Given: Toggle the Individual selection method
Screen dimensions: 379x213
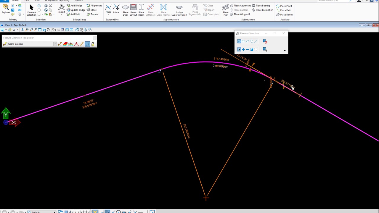Looking at the screenshot, I should click(239, 41).
